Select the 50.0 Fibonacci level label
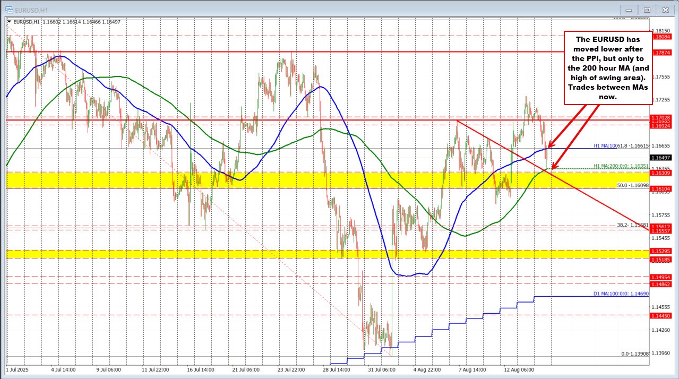679x379 pixels. [633, 185]
